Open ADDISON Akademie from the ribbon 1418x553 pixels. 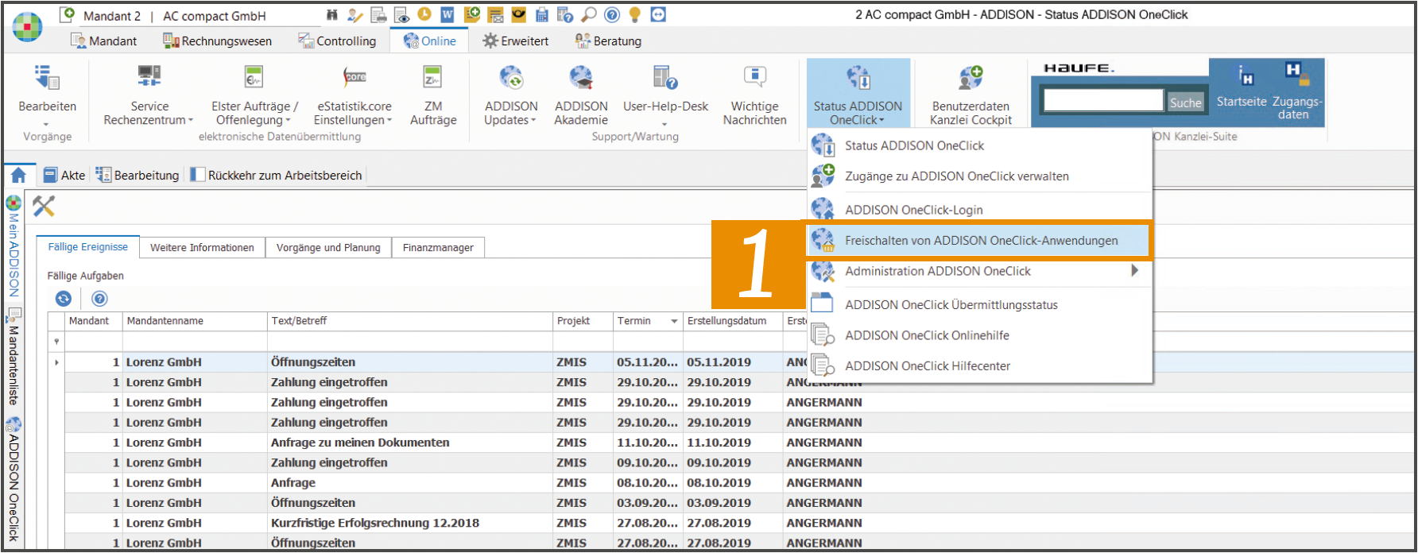point(581,95)
